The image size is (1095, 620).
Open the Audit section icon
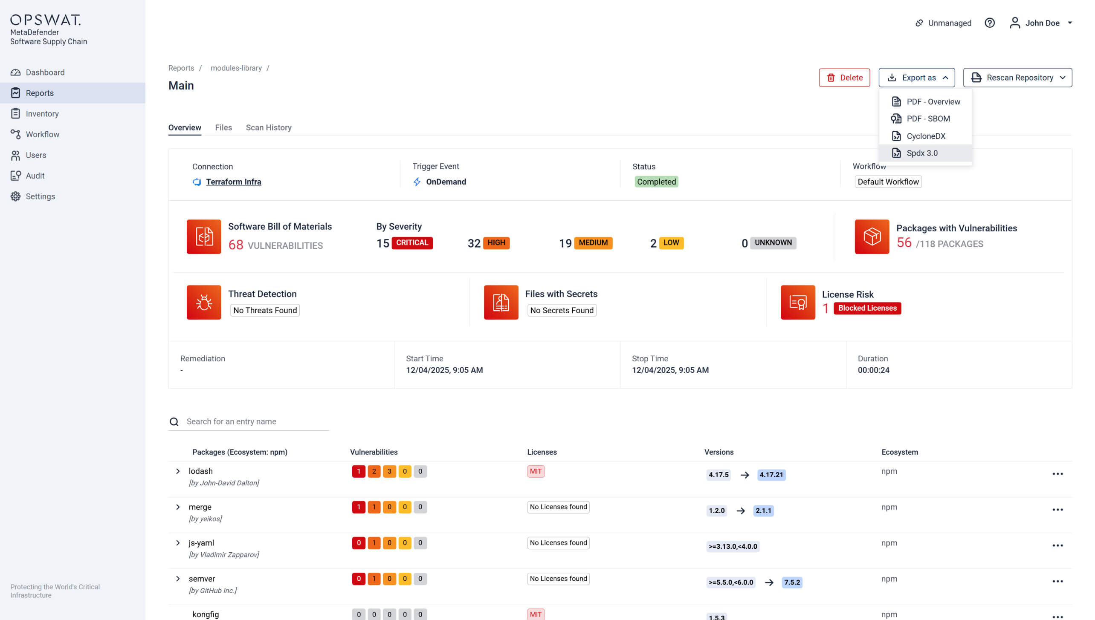[x=15, y=176]
